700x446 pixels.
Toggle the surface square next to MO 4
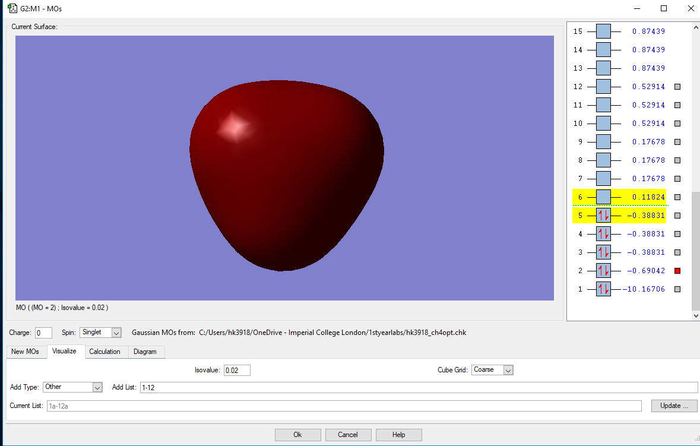pyautogui.click(x=677, y=234)
